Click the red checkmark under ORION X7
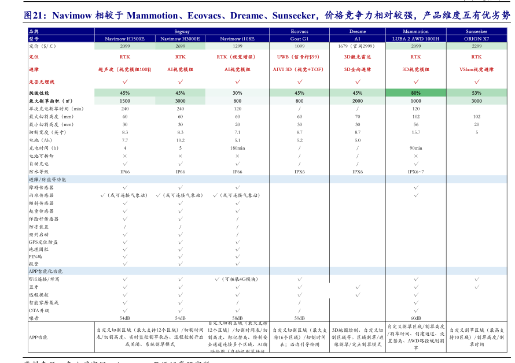The image size is (515, 363). pos(476,82)
